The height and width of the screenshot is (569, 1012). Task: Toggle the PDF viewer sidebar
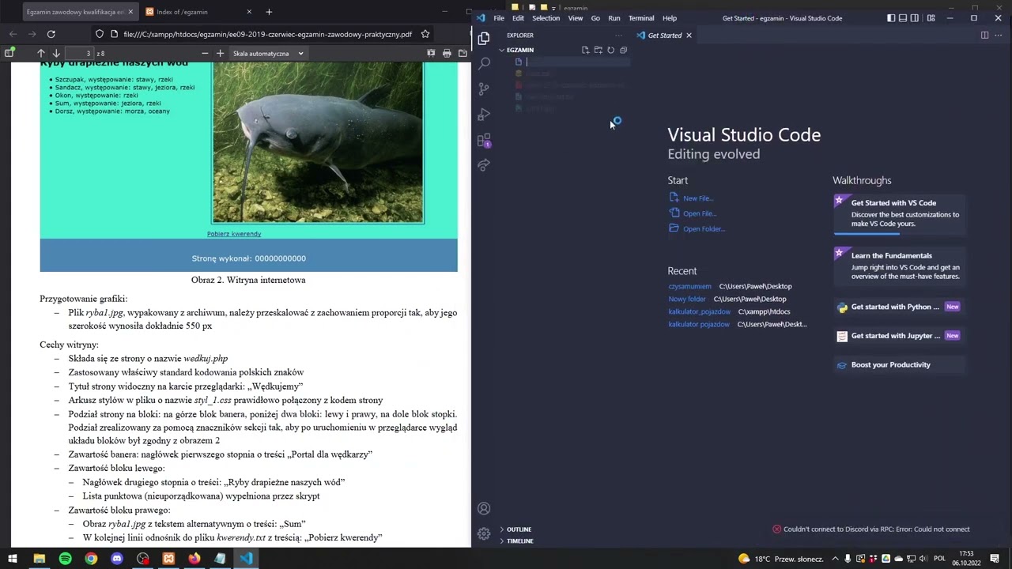tap(9, 53)
